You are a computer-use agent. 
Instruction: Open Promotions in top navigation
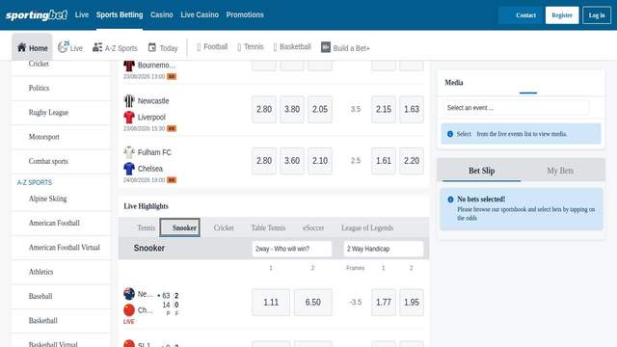click(245, 15)
